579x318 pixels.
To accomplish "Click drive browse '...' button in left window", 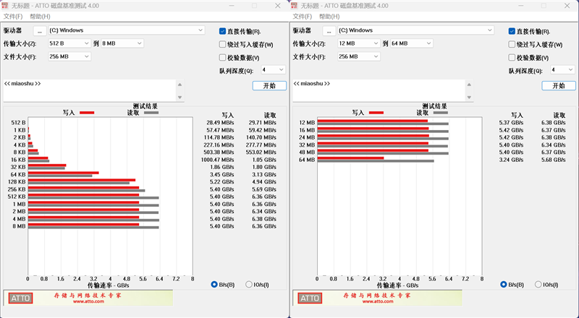I will click(x=40, y=31).
